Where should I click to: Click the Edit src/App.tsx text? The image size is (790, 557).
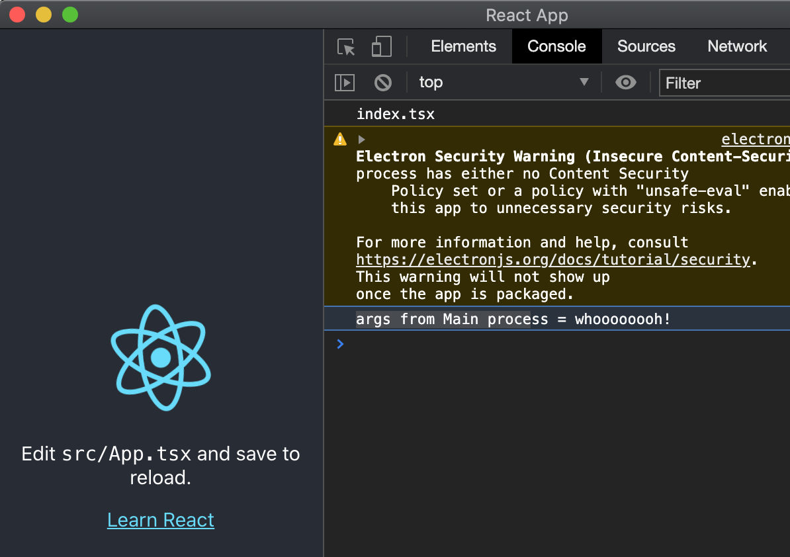(161, 465)
